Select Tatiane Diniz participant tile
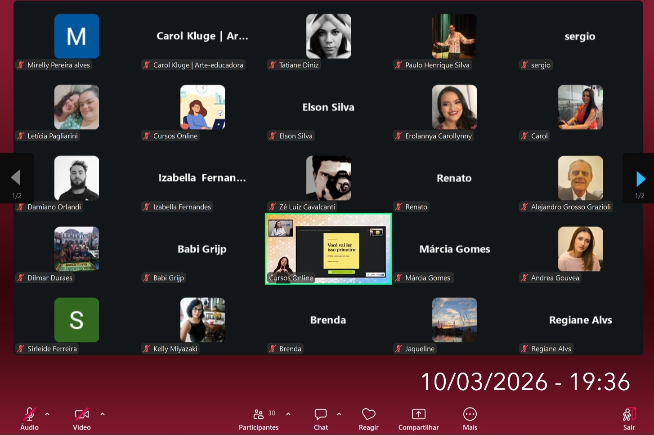Screen dimensions: 654x435 pos(328,36)
